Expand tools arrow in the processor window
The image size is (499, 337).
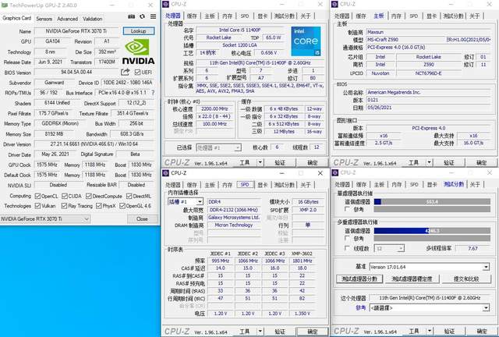[260, 162]
